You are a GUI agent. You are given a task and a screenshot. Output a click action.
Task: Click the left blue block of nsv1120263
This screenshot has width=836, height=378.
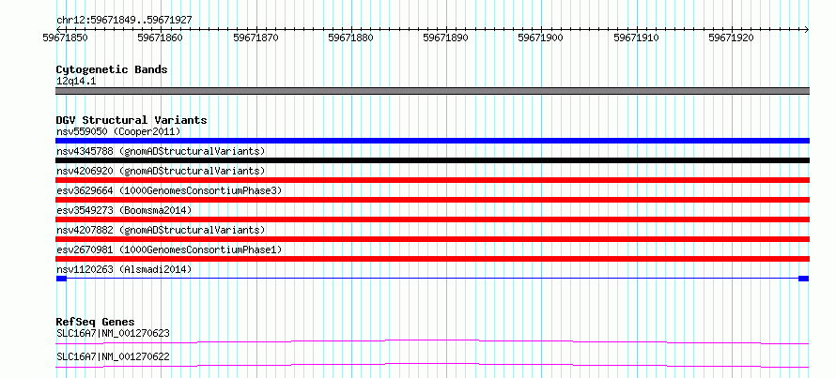click(61, 279)
